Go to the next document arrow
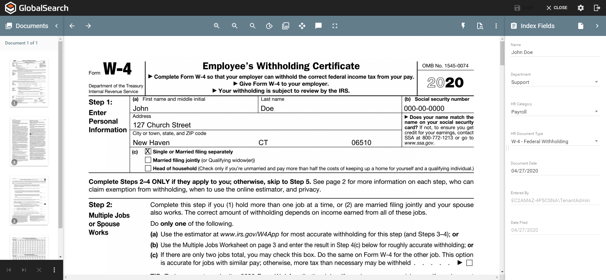 pos(88,26)
